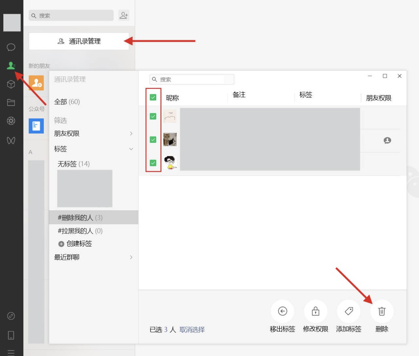419x356 pixels.
Task: Uncheck the third contact's checkbox
Action: [x=153, y=162]
